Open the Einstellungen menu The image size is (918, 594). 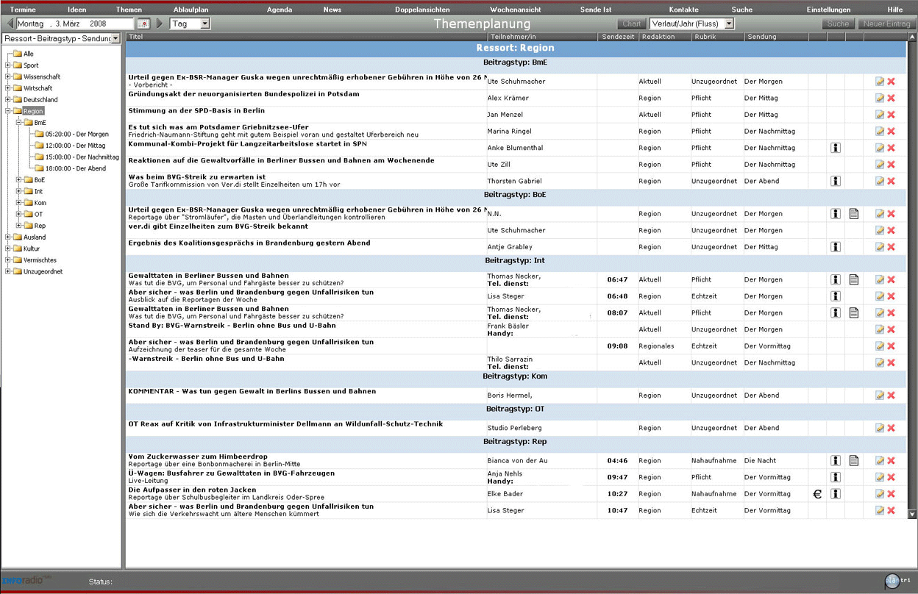(x=828, y=10)
